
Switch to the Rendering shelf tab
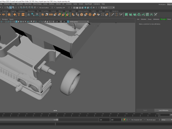coord(31,11)
